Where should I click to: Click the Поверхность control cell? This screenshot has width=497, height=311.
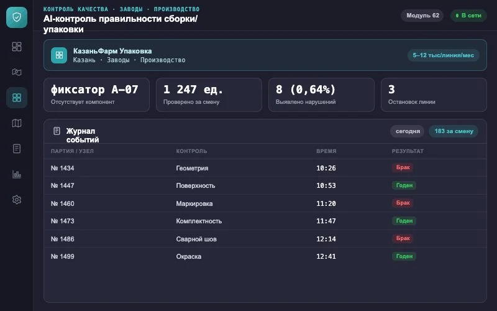point(196,185)
